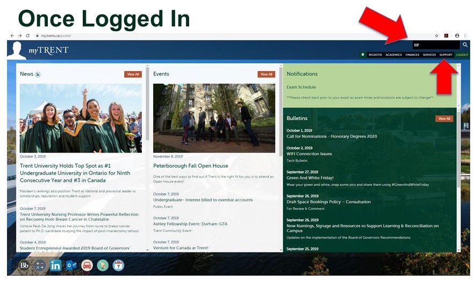The height and width of the screenshot is (281, 475).
Task: Click the Logout link
Action: [462, 55]
